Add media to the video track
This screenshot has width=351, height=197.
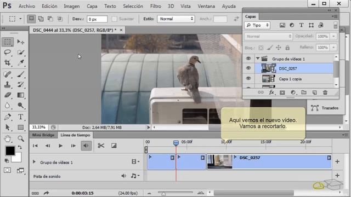tap(337, 161)
